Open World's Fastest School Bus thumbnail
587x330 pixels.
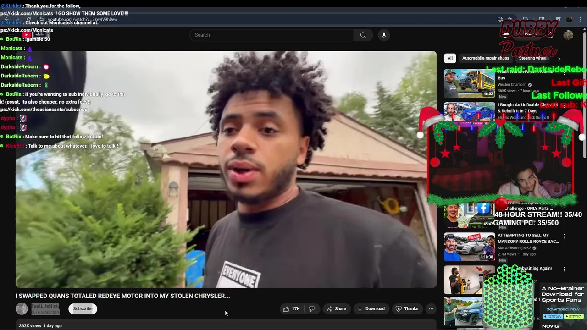(x=469, y=83)
